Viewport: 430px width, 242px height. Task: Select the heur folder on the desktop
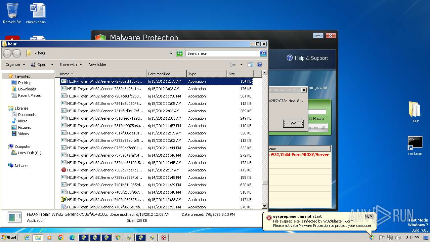[415, 112]
